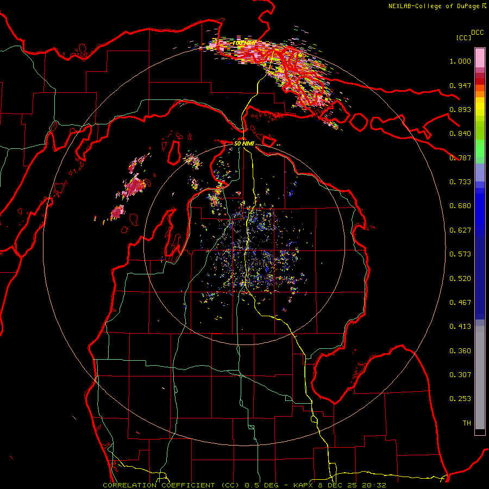Pick the dark red color bar segment
489x489 pixels.
[x=480, y=81]
